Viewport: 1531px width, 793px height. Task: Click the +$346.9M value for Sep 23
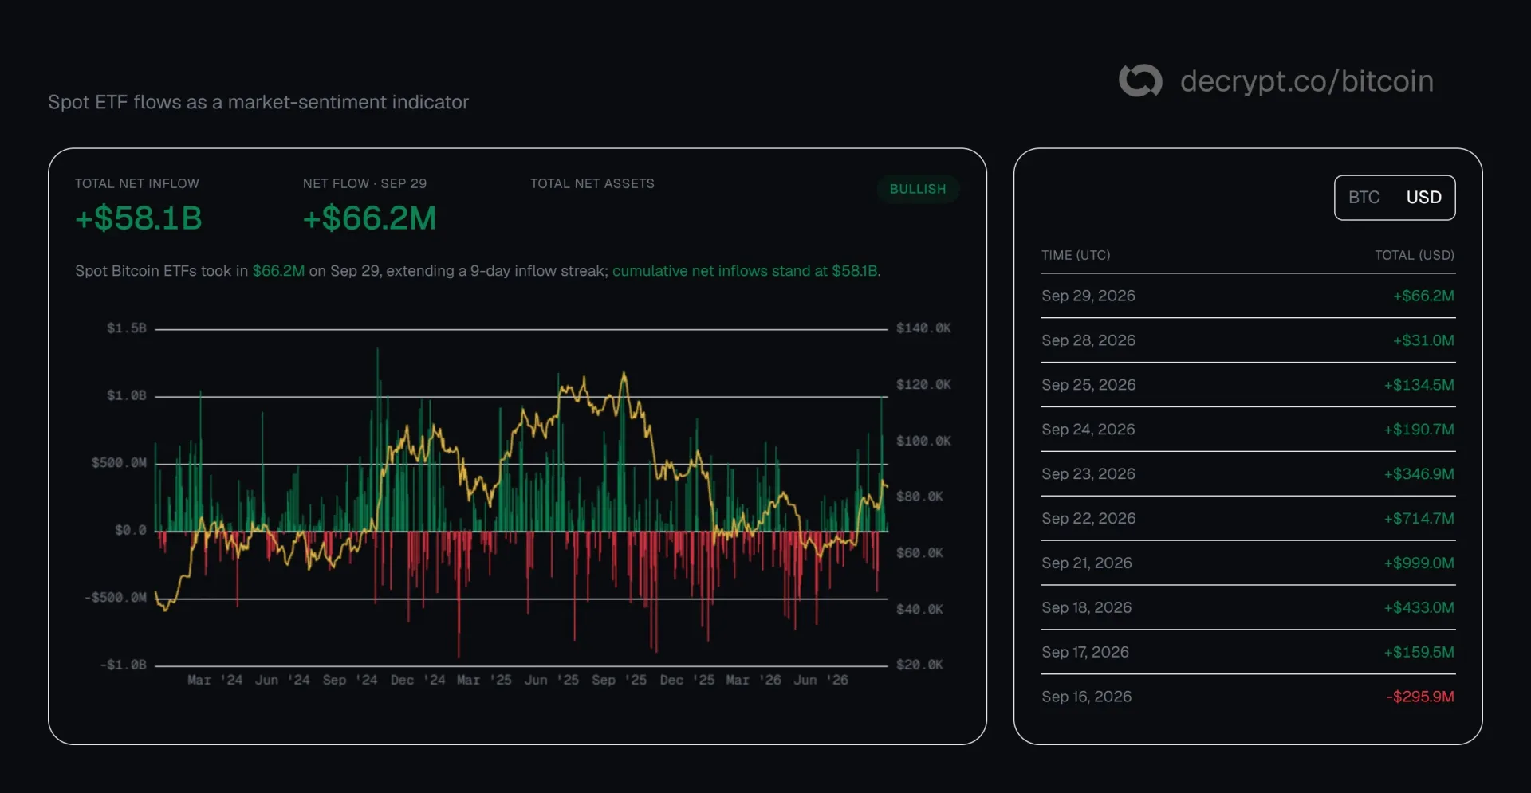[x=1419, y=474]
